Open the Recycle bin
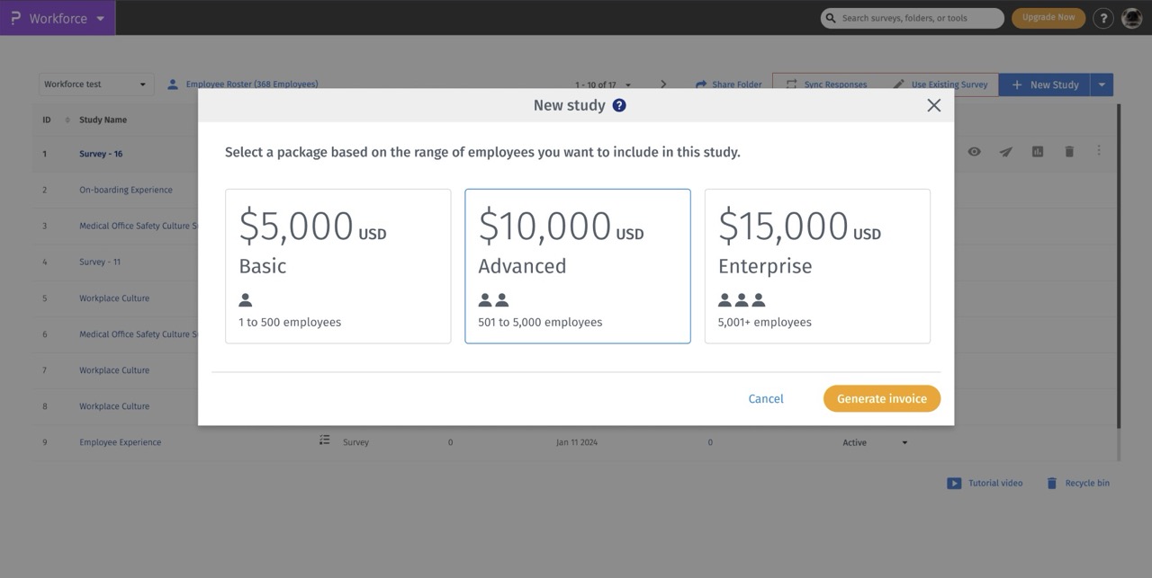The width and height of the screenshot is (1152, 578). point(1077,484)
